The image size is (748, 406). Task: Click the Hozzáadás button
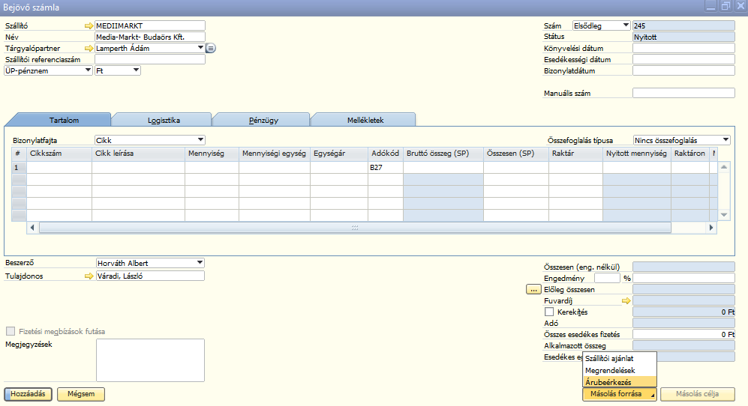(x=29, y=394)
